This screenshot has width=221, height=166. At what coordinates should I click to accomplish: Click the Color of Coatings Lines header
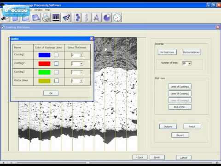pos(49,47)
